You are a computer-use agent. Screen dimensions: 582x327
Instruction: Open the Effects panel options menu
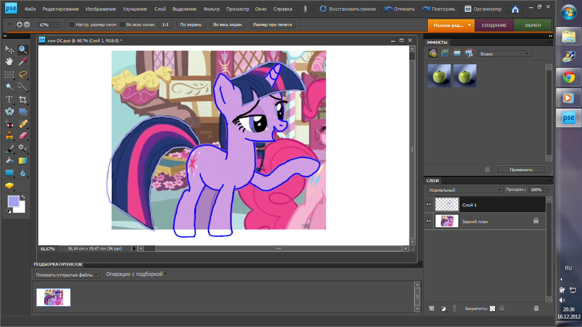550,42
